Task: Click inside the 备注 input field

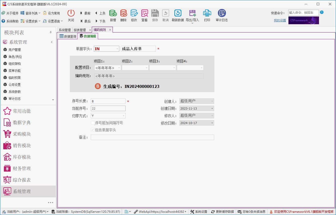Action: [x=150, y=137]
